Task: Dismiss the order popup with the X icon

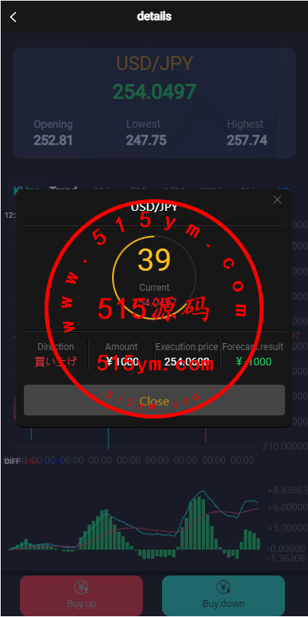Action: [277, 200]
